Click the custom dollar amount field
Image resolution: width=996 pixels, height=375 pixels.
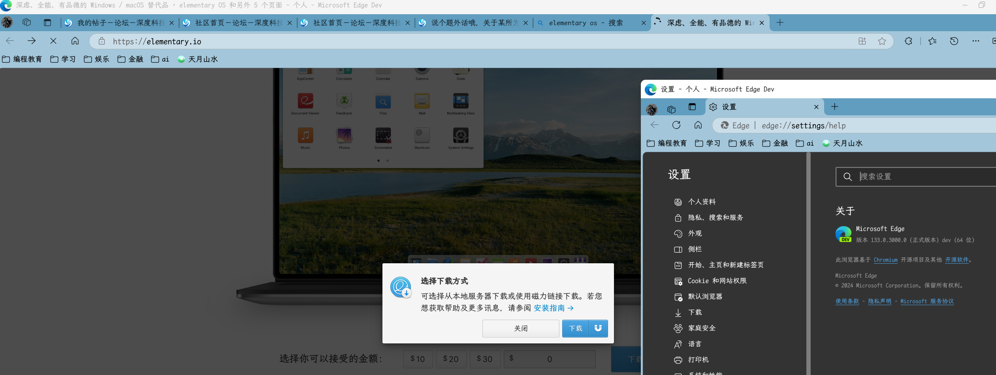coord(550,359)
